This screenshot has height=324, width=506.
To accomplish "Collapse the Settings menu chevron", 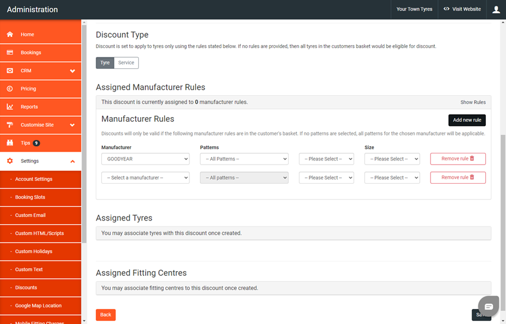I will coord(73,161).
